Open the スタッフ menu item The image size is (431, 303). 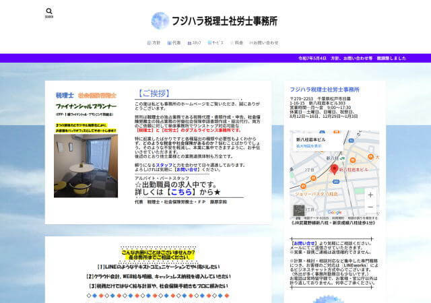(x=194, y=42)
